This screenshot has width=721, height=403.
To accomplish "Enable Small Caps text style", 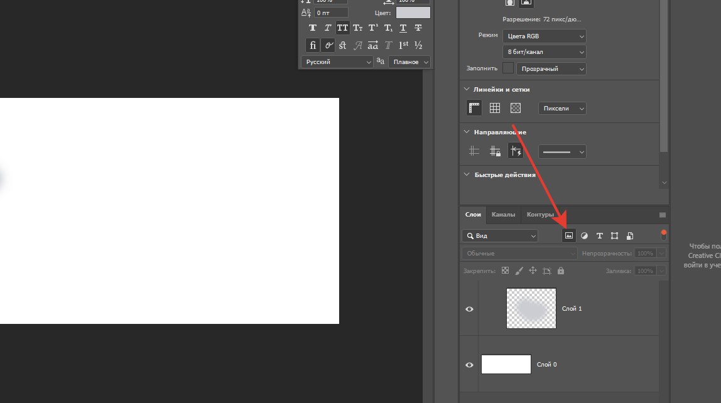I will (x=358, y=28).
